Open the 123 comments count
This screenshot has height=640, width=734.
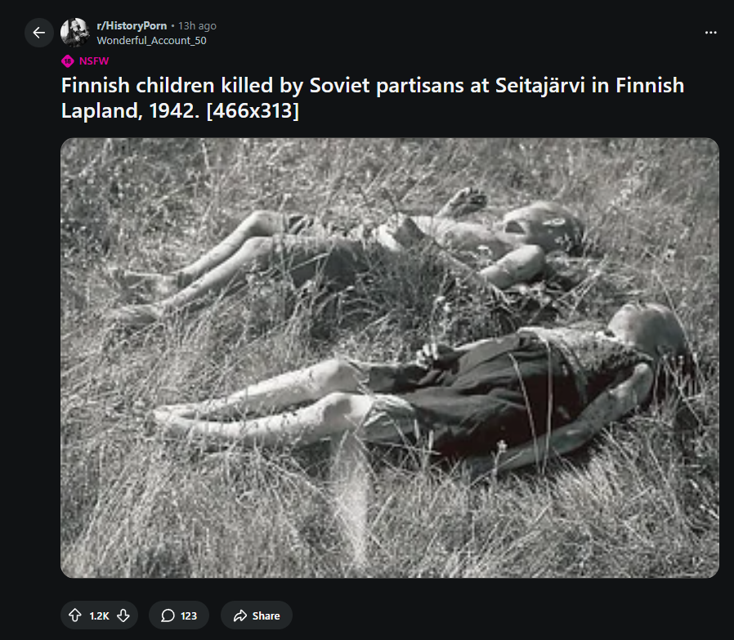[189, 615]
